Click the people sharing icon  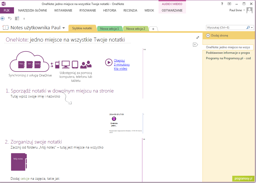[86, 64]
